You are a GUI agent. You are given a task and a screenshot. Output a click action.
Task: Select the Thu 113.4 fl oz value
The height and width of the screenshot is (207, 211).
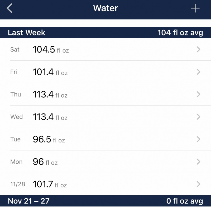point(50,94)
